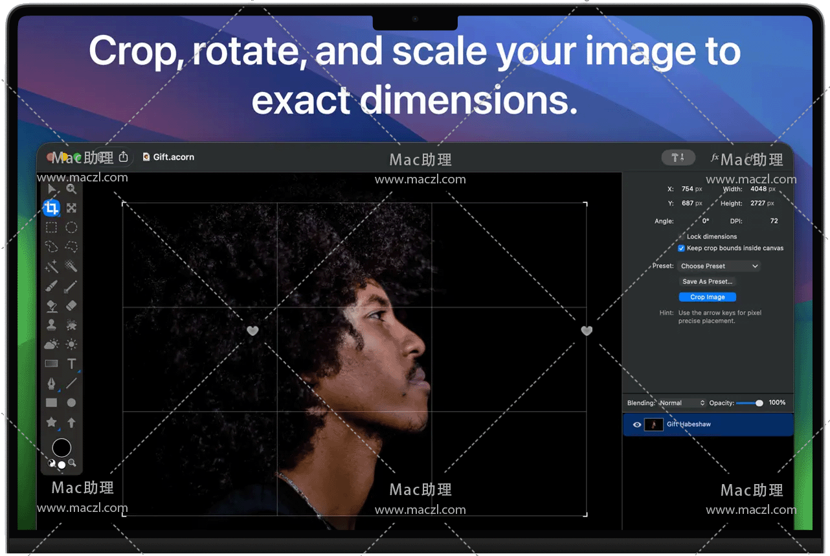Click the Crop Image button

coord(707,297)
